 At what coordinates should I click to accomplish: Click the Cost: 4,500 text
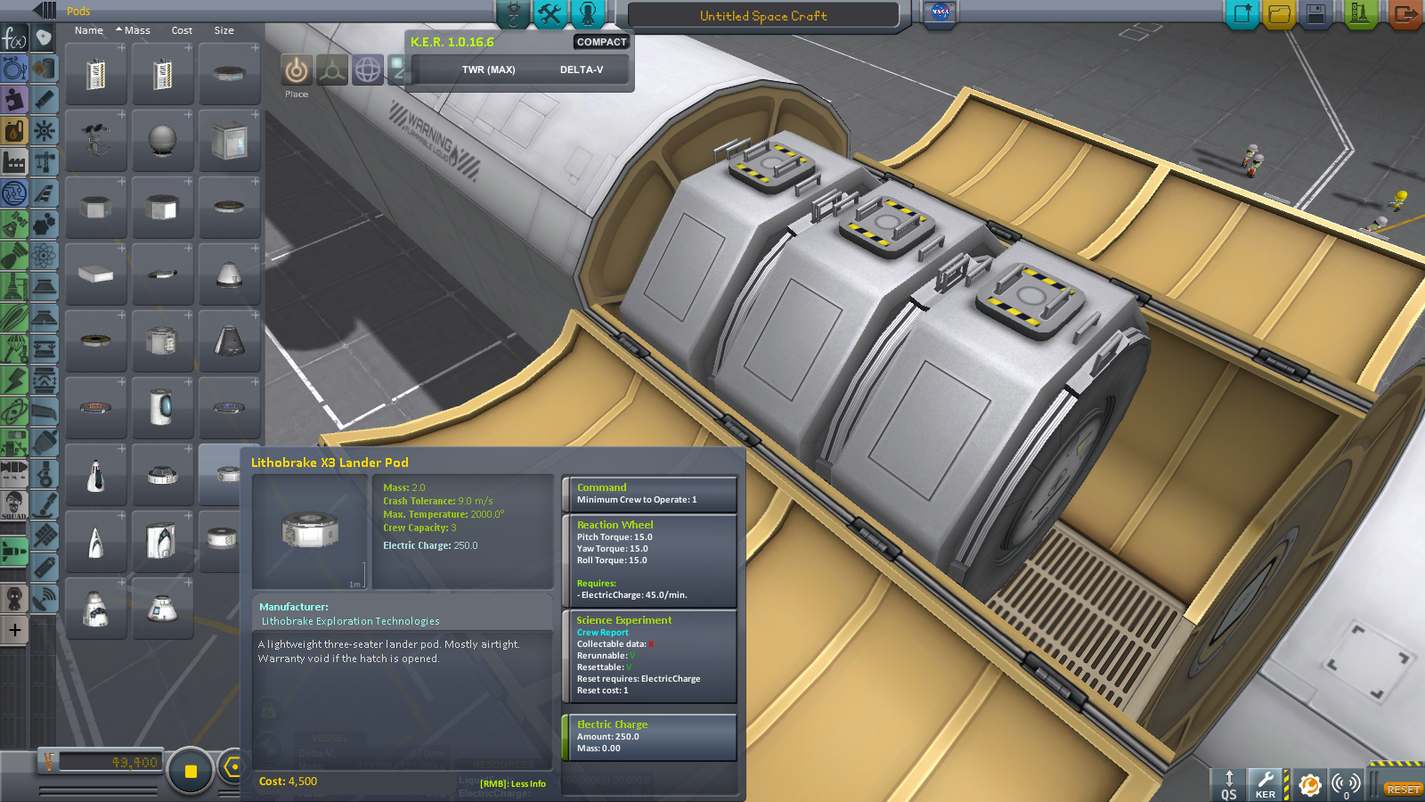pos(288,782)
